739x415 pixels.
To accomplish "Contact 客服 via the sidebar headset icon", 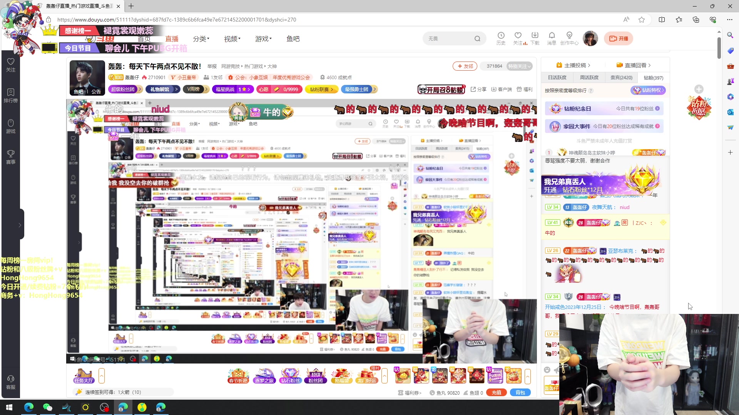I will pos(10,380).
